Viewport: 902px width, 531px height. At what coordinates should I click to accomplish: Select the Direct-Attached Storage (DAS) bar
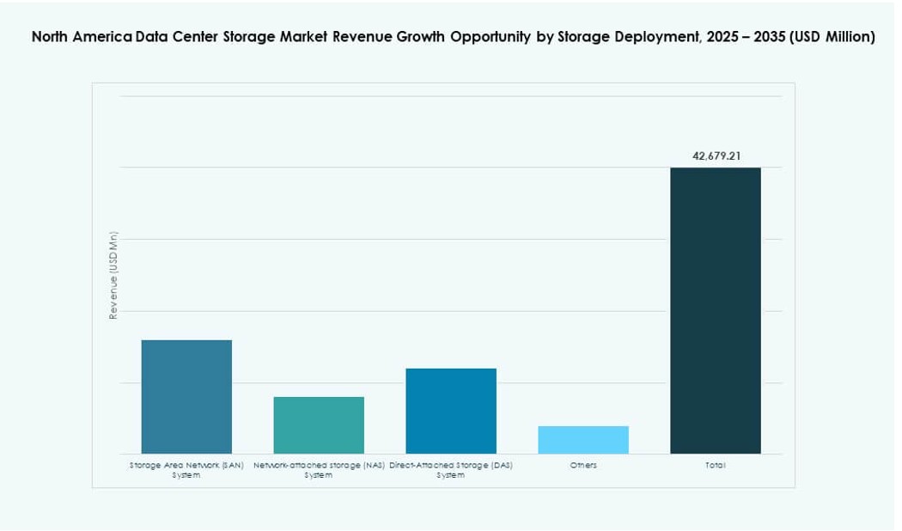coord(450,411)
